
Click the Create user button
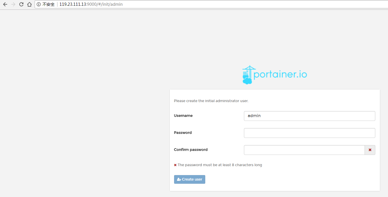tap(190, 179)
